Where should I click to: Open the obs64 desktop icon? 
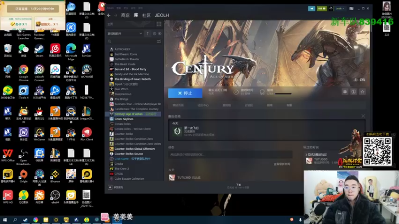tap(55, 197)
